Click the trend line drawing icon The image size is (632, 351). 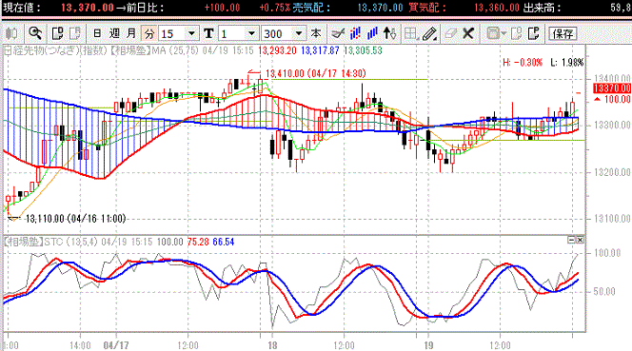point(338,33)
